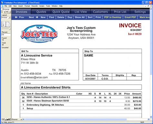Click the Due Date value 8/31/2007

[90, 79]
